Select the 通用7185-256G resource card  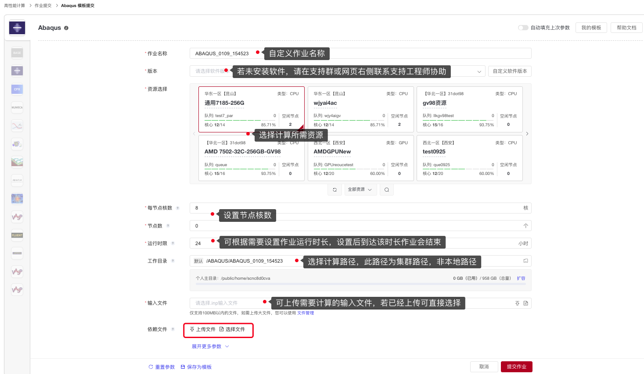[x=251, y=109]
